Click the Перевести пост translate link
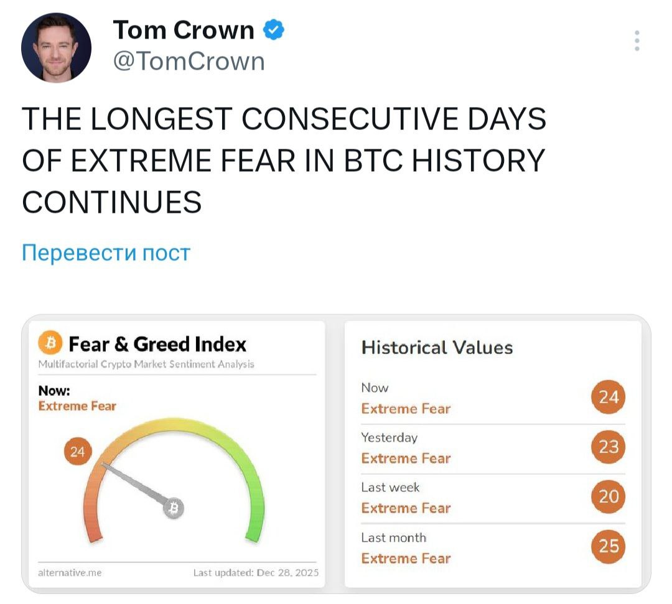This screenshot has height=604, width=672. pos(106,253)
